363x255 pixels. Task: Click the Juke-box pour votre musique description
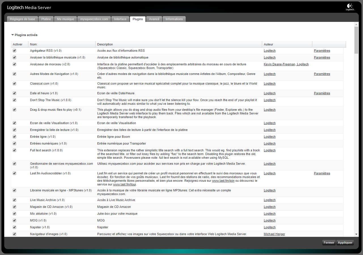click(x=117, y=214)
